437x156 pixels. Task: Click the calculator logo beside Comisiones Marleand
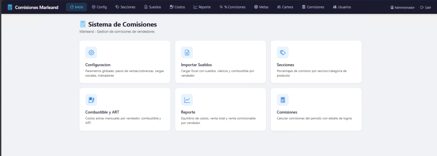pos(10,7)
